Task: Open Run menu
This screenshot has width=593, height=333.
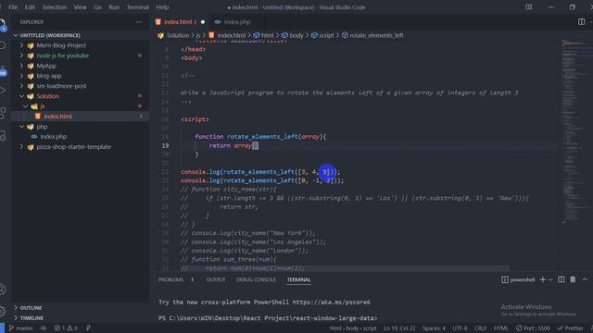Action: click(x=114, y=7)
